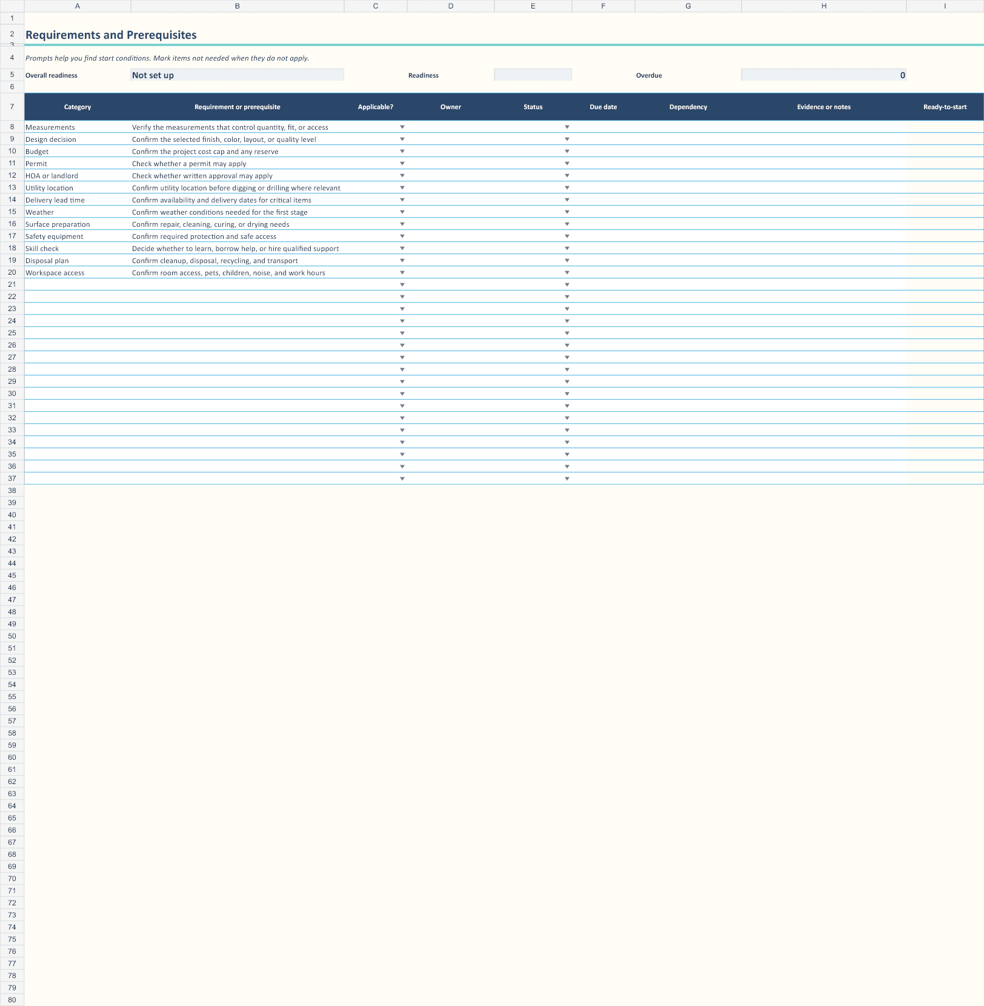Open Applicable dropdown for Weather row
The image size is (984, 1006).
(x=402, y=212)
